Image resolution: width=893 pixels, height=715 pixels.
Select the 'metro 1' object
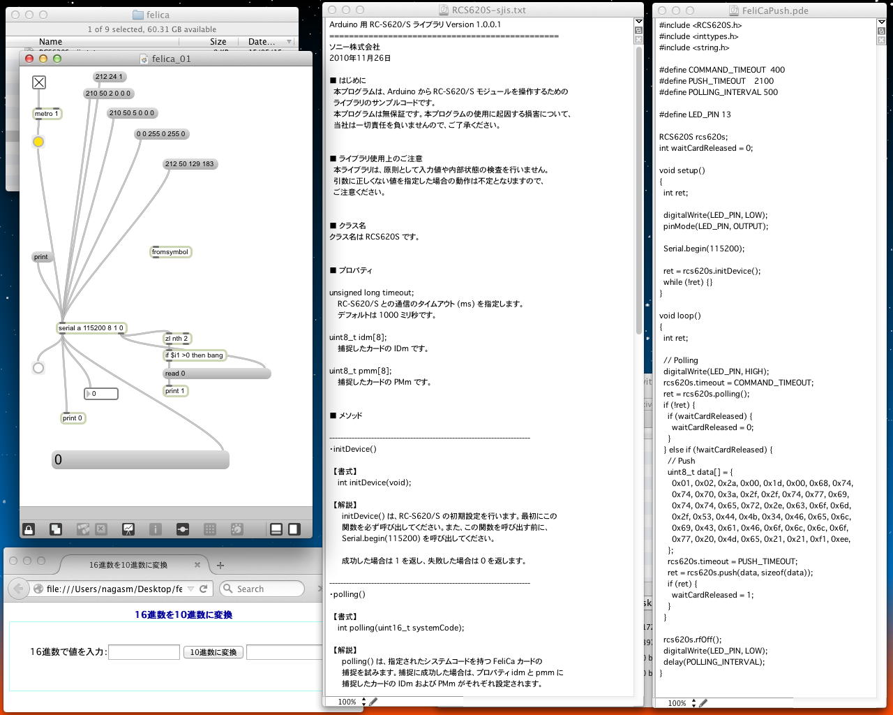coord(47,114)
